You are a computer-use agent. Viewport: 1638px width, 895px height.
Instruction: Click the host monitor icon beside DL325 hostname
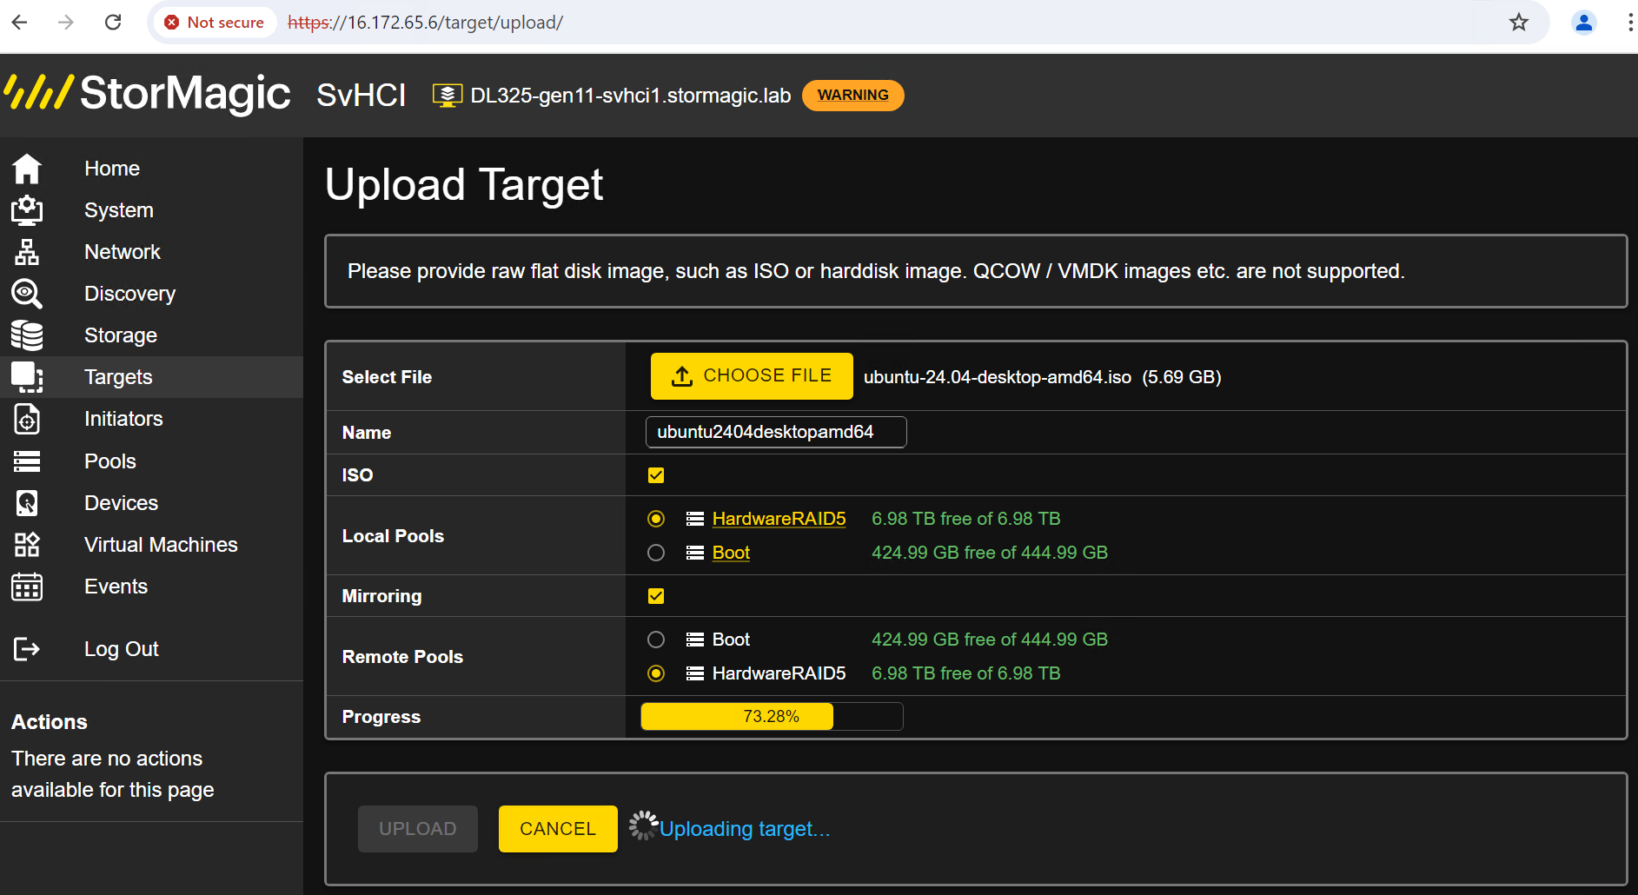pos(448,96)
